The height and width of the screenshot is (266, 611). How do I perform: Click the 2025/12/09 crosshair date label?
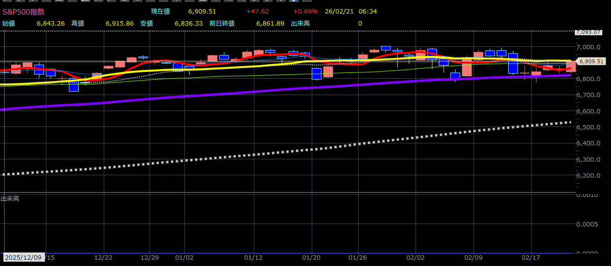click(x=24, y=258)
